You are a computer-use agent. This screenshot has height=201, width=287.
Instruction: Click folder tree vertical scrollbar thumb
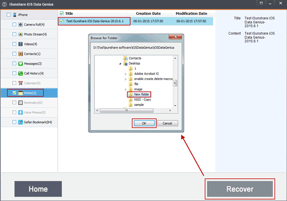[x=175, y=83]
